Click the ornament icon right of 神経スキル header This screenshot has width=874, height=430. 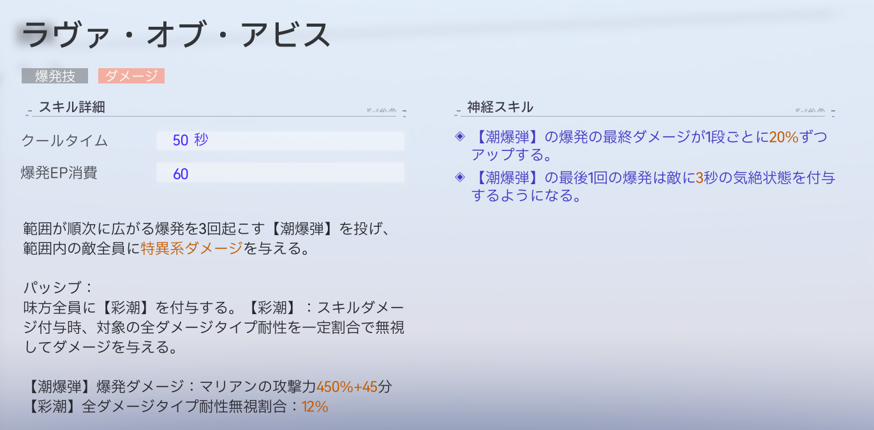tap(810, 110)
